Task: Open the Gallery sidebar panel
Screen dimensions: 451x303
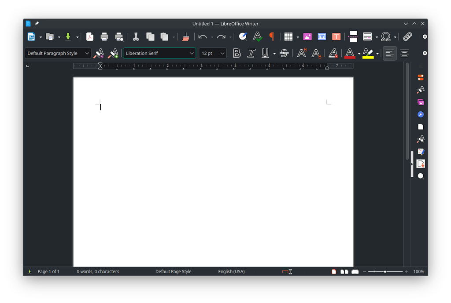Action: click(421, 102)
